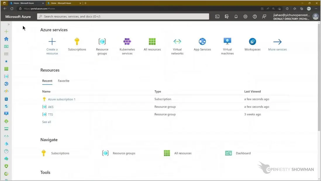Click the More services arrow
Image resolution: width=321 pixels, height=181 pixels.
coord(277,42)
